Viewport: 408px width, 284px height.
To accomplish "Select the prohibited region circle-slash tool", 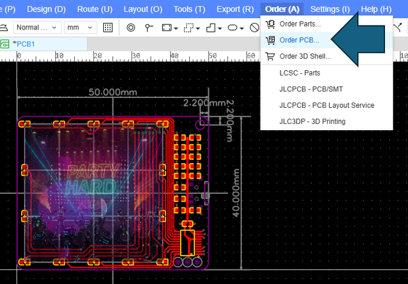I will [254, 28].
